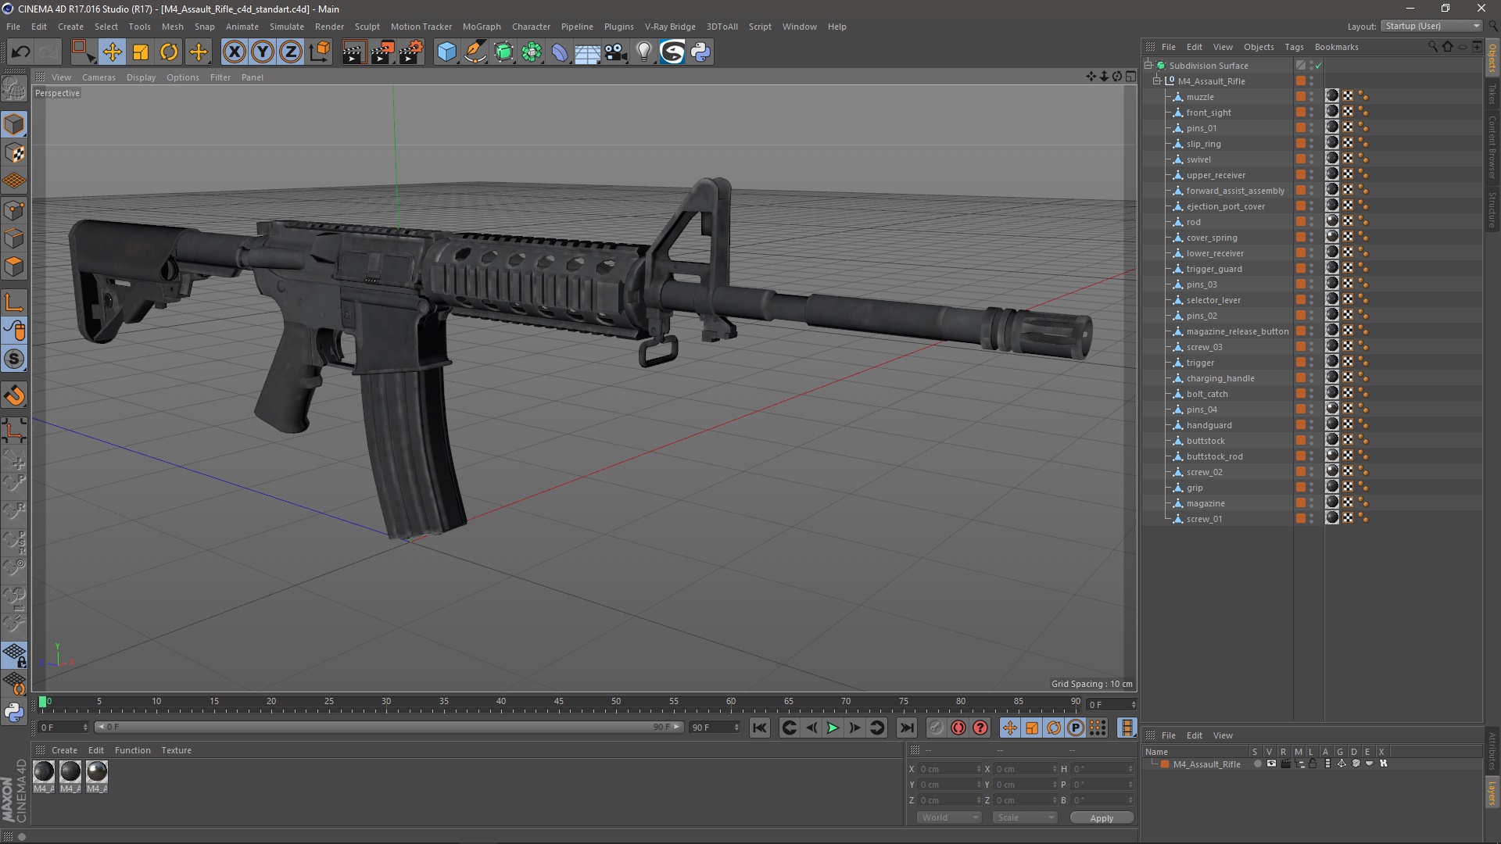Select the Live Selection tool
Screen dimensions: 1501x844
pyautogui.click(x=82, y=52)
